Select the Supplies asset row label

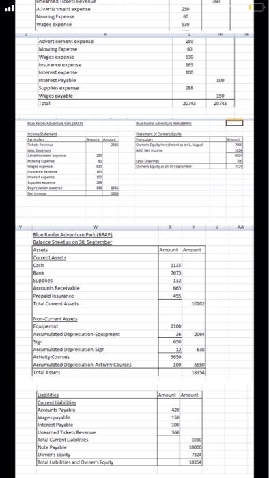(43, 281)
